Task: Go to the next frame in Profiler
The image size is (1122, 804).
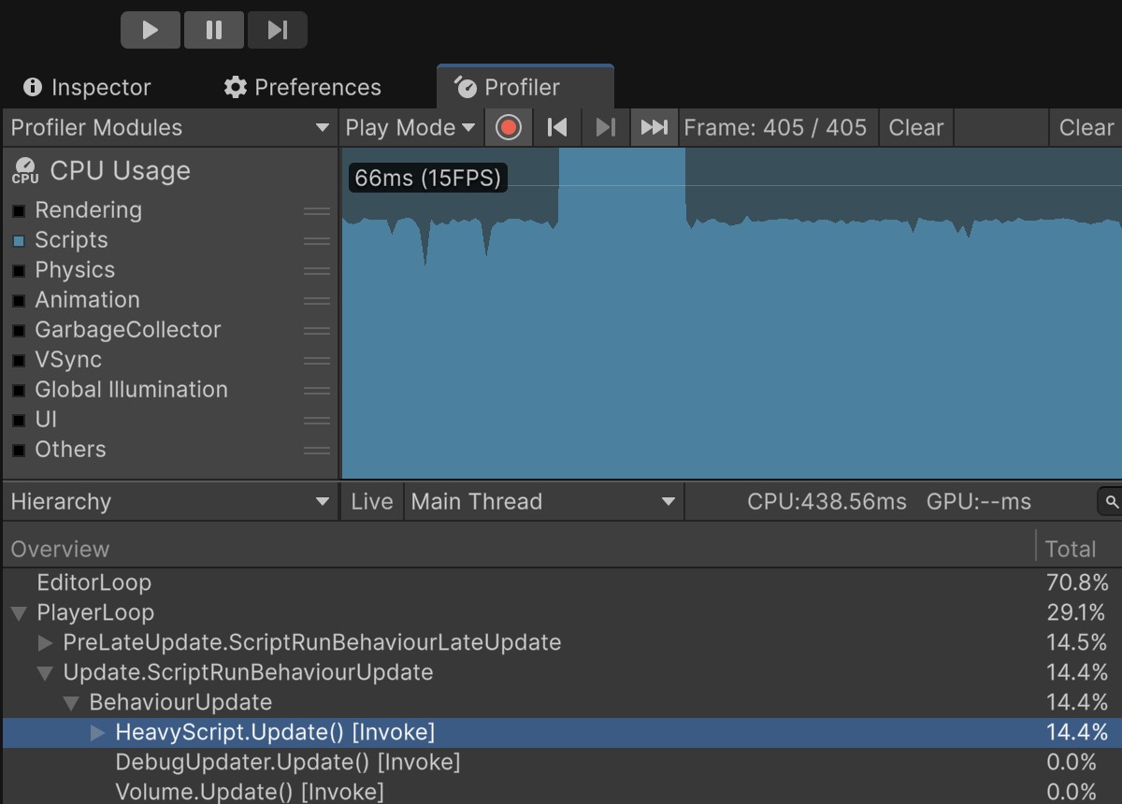Action: pos(606,127)
